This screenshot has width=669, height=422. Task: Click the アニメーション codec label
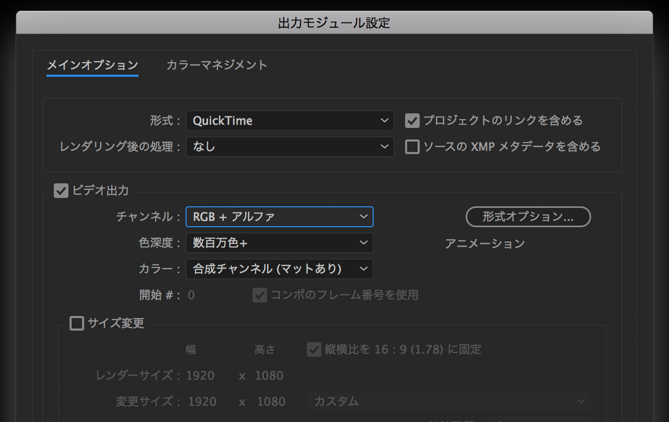pyautogui.click(x=485, y=243)
